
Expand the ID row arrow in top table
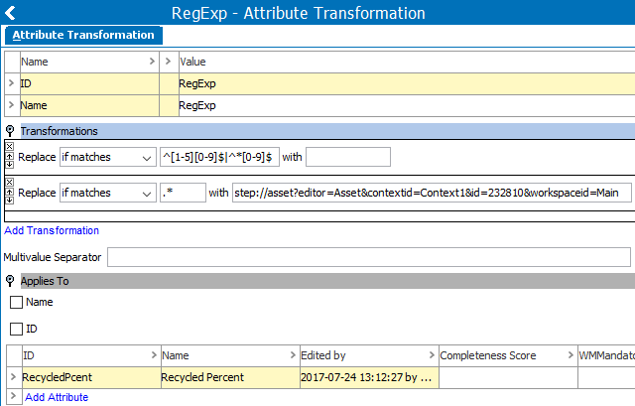pos(12,84)
